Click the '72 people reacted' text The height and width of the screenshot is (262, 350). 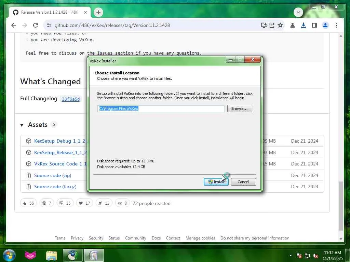151,203
